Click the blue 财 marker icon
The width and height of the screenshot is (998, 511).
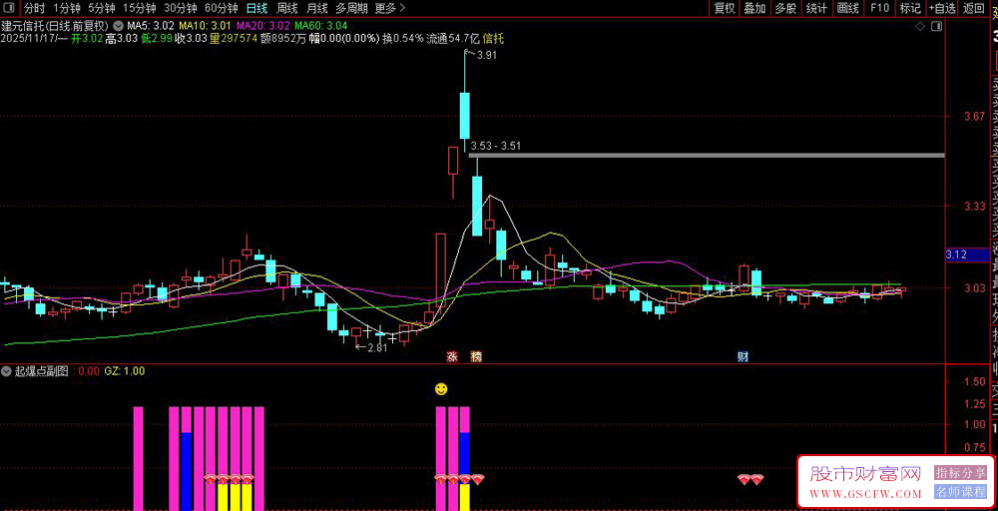click(743, 356)
